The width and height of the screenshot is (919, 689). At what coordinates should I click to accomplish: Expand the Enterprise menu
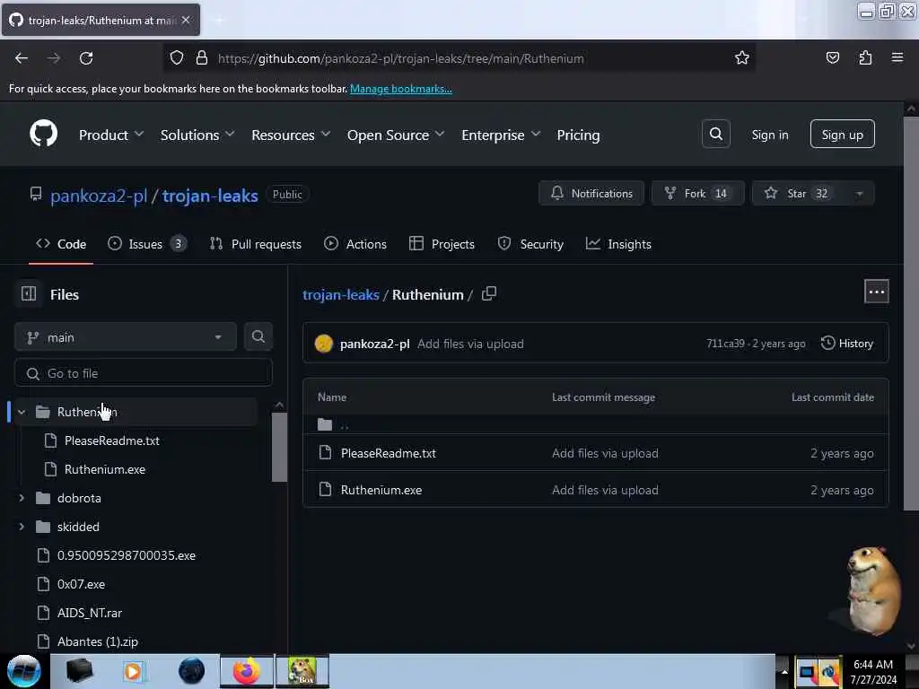coord(501,135)
